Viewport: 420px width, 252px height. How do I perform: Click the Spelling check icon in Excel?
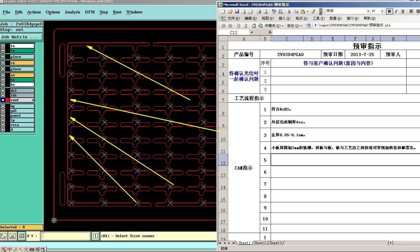(274, 11)
